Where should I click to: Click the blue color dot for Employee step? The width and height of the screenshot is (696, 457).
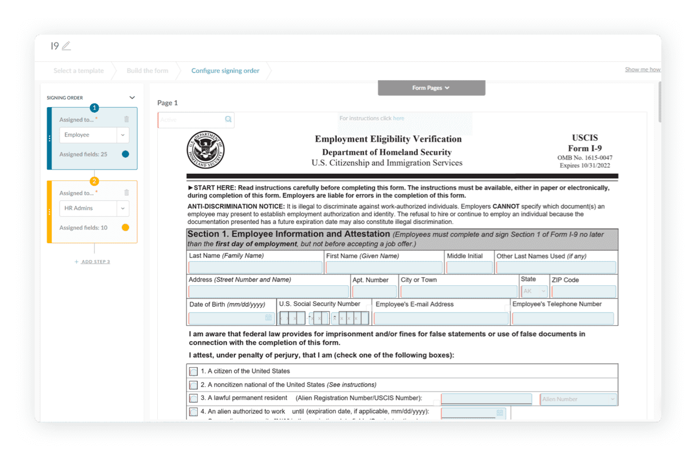(126, 154)
